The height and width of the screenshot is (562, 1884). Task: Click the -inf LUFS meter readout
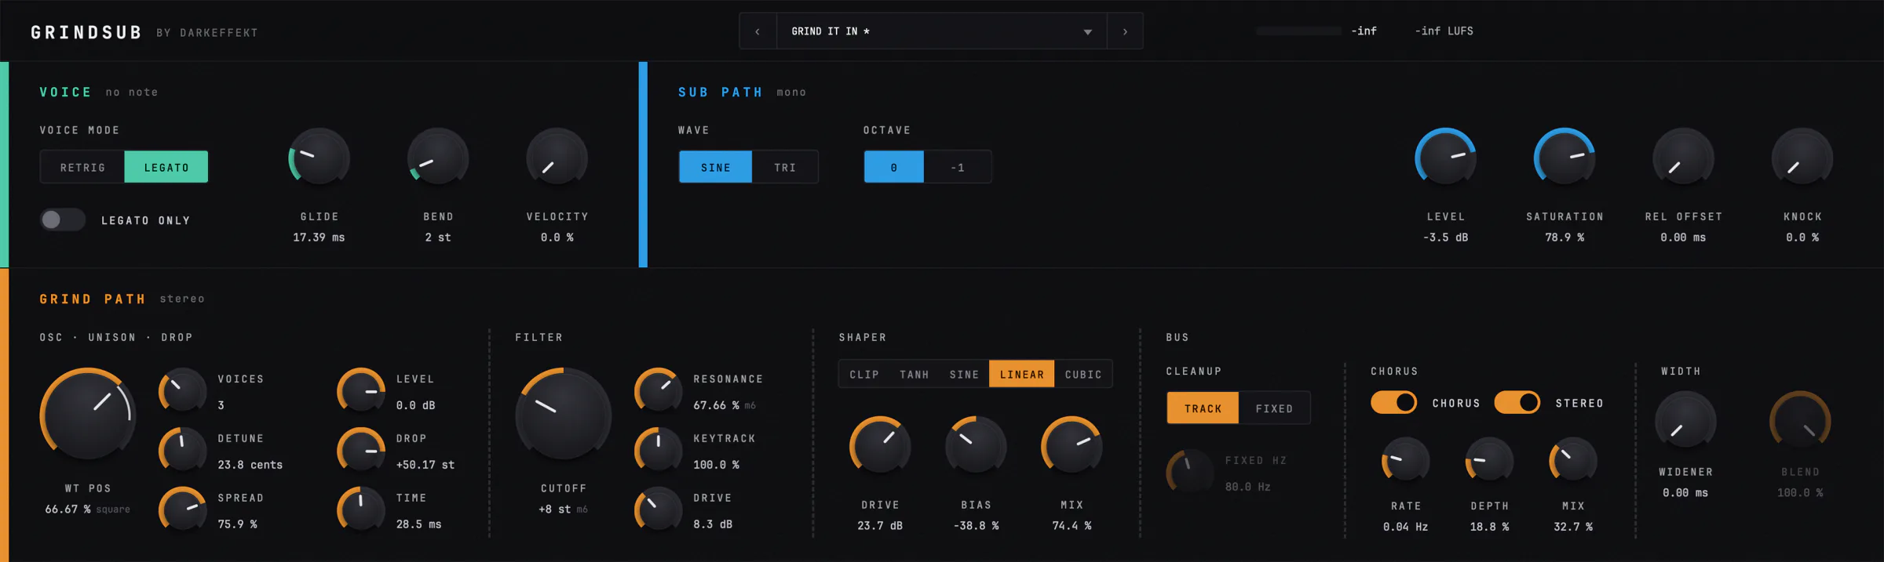[x=1444, y=31]
